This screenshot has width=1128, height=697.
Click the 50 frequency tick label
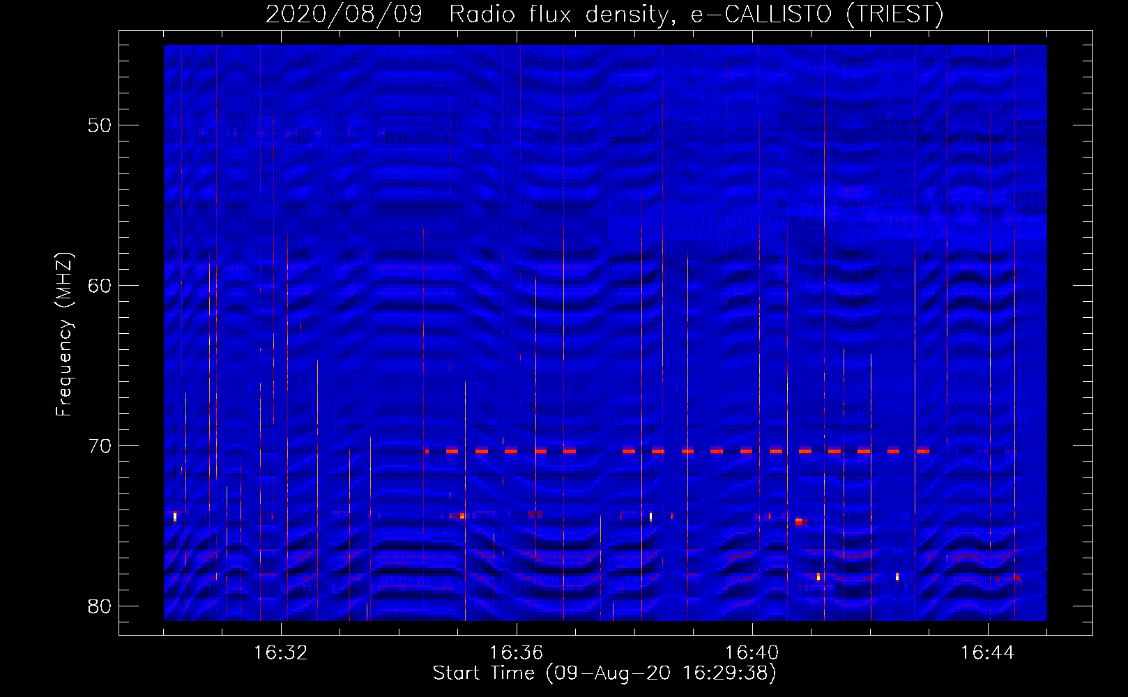(x=100, y=125)
